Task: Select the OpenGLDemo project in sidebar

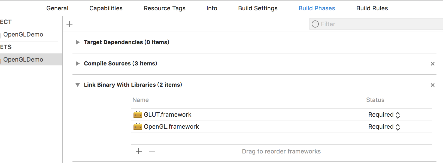Action: coord(23,35)
